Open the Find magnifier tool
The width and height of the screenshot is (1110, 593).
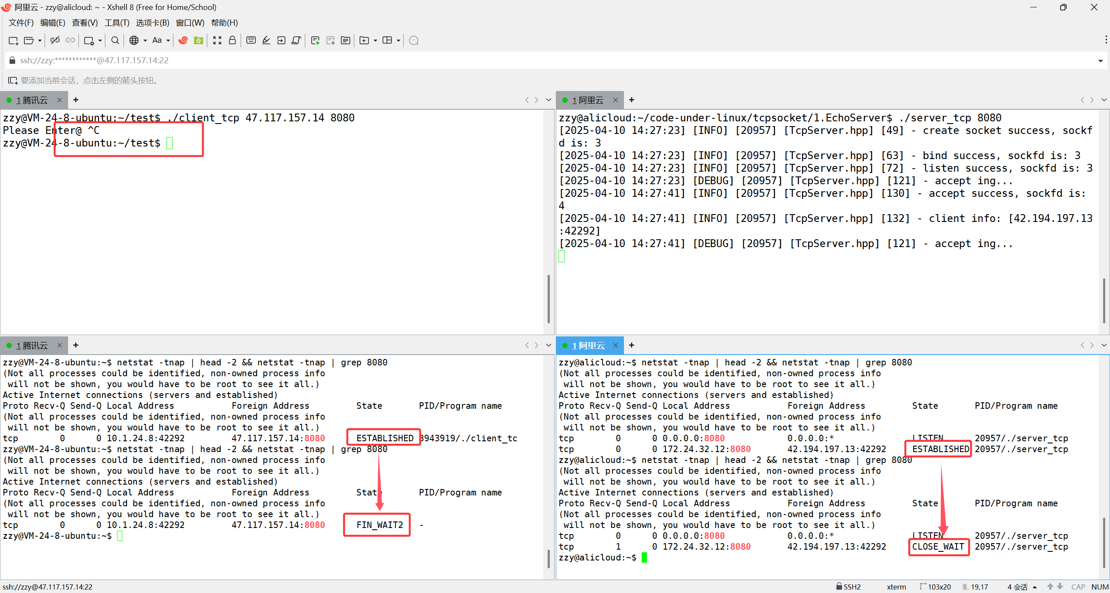[115, 40]
